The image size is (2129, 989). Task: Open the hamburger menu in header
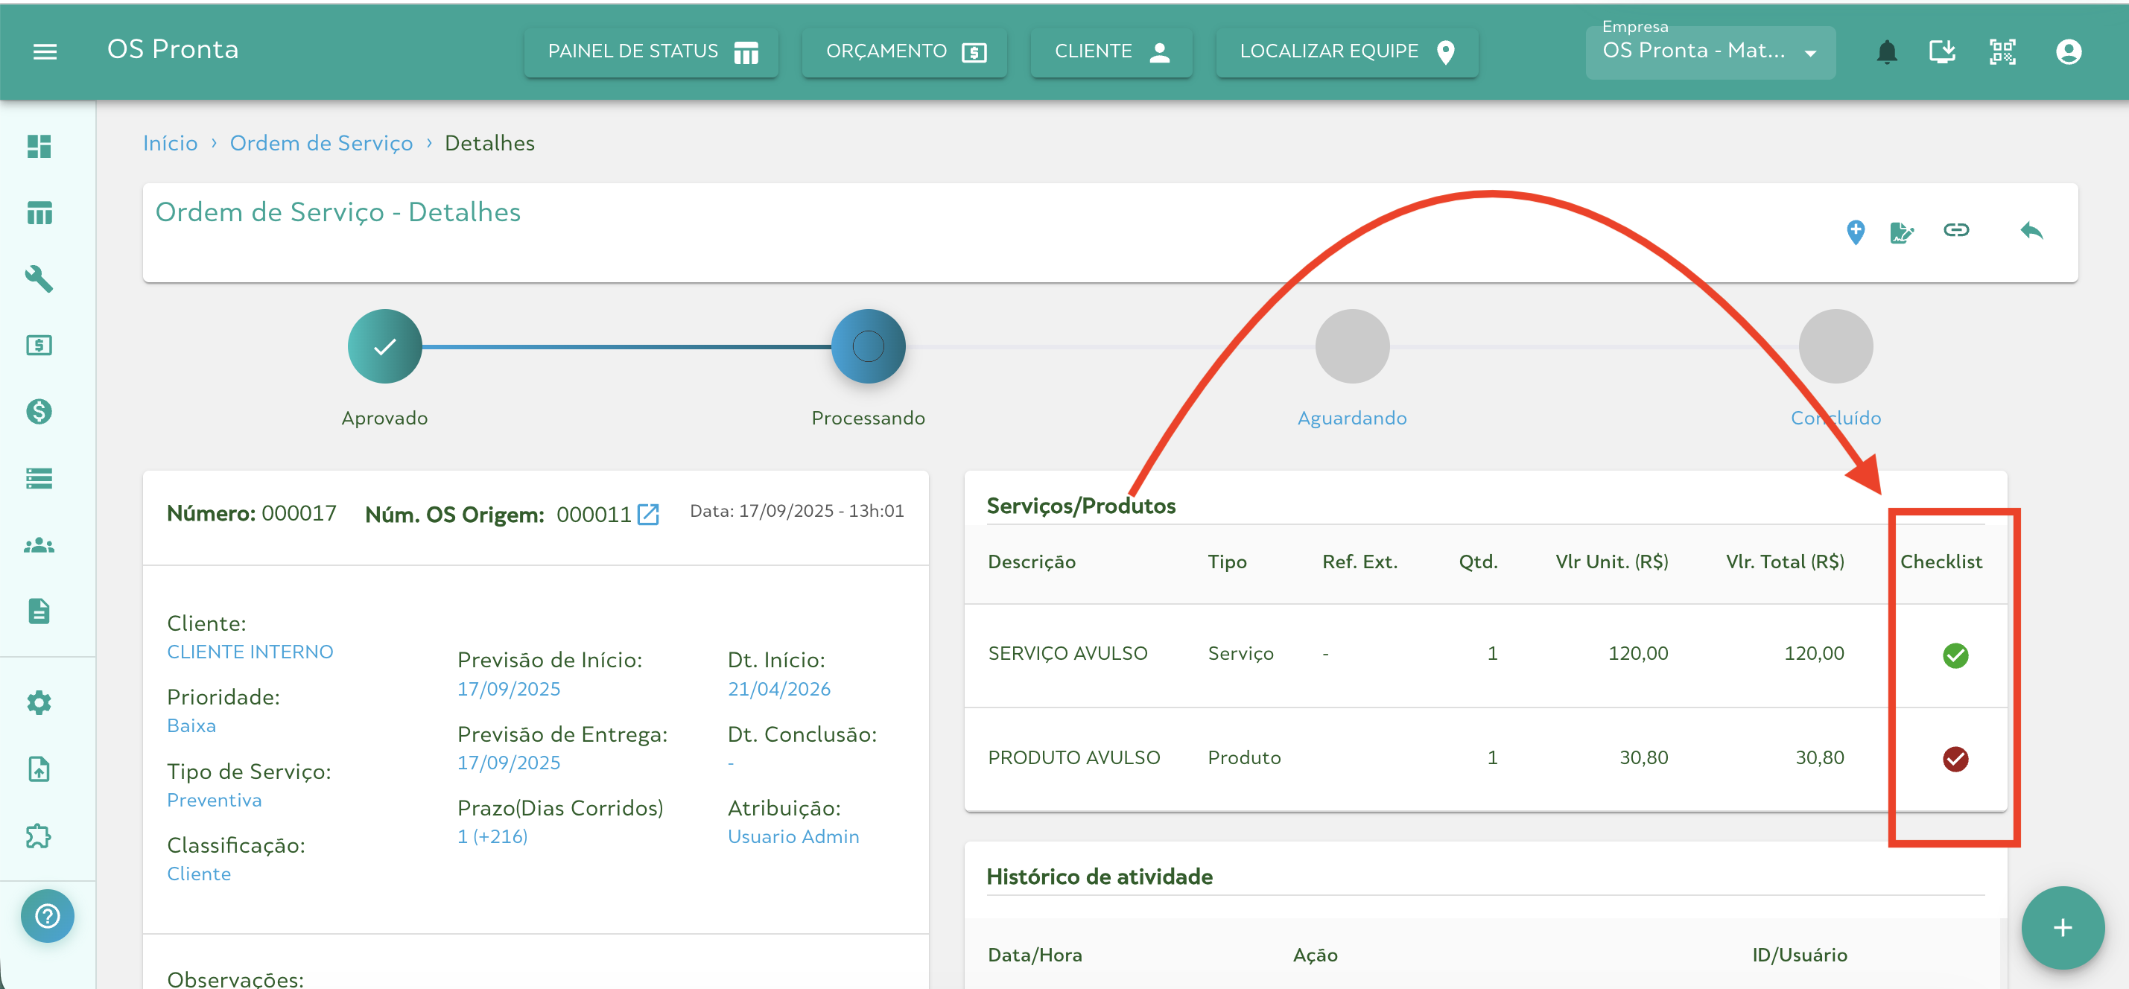[x=45, y=51]
